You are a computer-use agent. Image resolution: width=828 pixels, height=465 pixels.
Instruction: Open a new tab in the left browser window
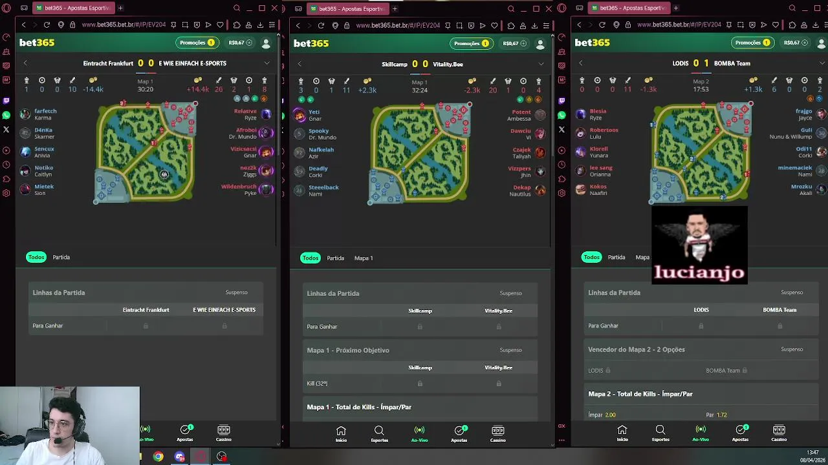(120, 8)
